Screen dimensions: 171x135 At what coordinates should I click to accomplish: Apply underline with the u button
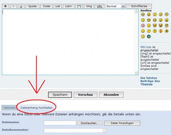coord(21,6)
